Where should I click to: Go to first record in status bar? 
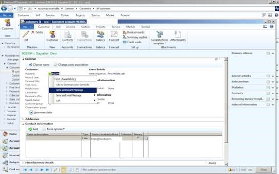click(25, 170)
